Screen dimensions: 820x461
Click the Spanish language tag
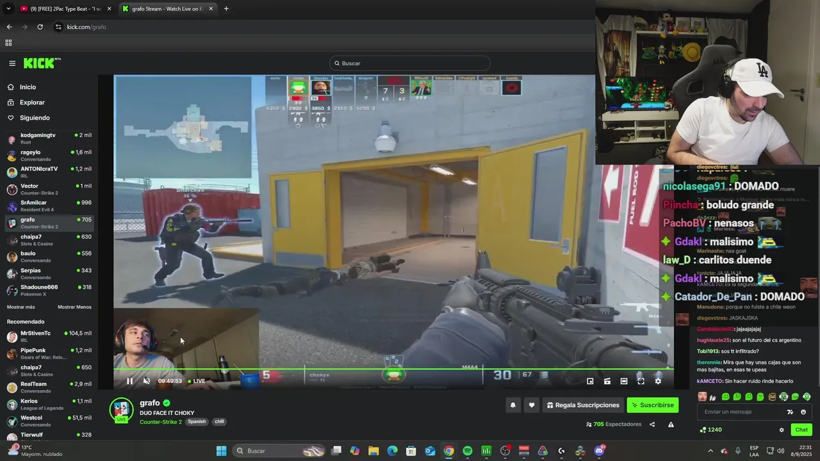point(197,422)
